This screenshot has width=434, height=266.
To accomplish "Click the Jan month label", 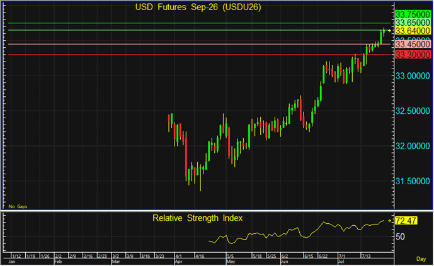I will (11, 262).
